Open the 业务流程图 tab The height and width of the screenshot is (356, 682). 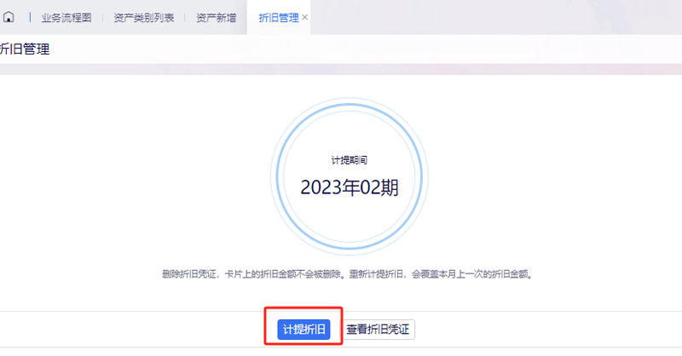[66, 18]
